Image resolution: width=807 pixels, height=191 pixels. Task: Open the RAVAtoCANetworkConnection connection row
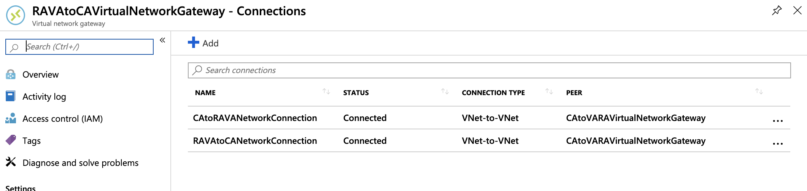(255, 141)
